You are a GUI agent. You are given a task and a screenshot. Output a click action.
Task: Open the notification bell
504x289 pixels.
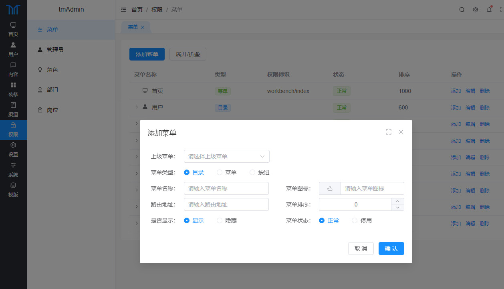coord(489,10)
